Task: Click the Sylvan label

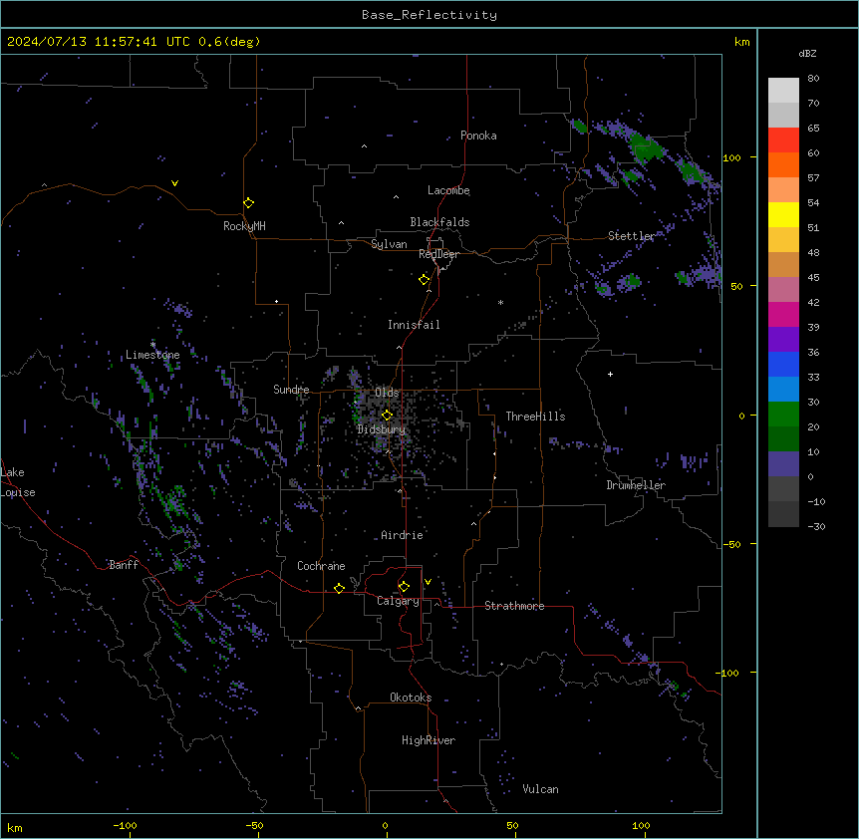Action: (x=389, y=244)
